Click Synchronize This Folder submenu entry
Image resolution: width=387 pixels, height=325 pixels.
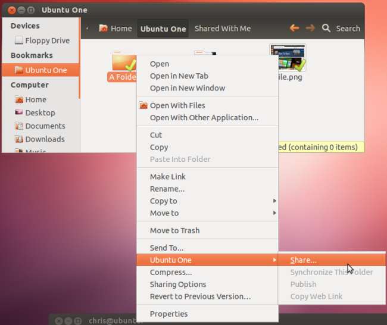pyautogui.click(x=332, y=272)
